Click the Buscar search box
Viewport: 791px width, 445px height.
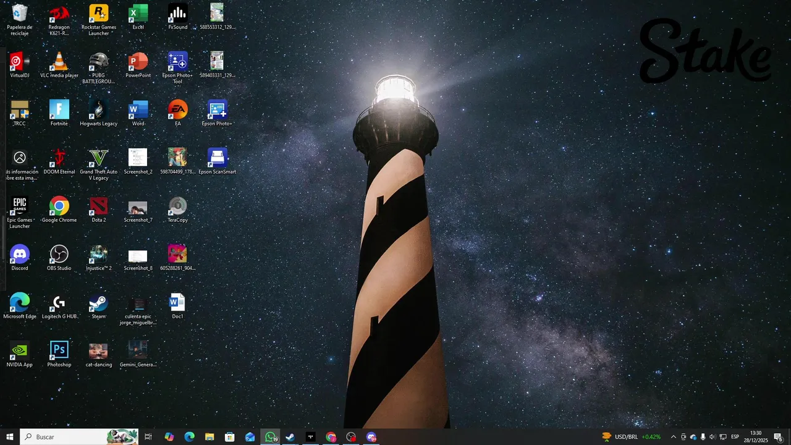point(79,437)
